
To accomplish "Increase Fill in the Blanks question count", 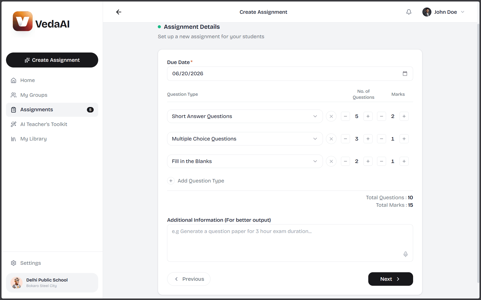I will click(x=368, y=161).
